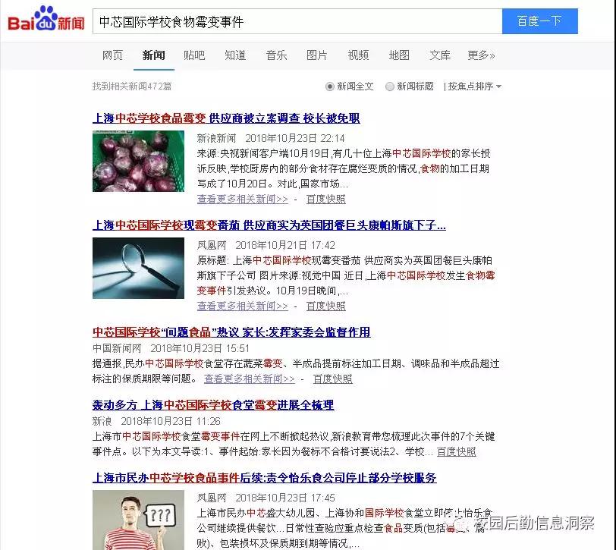Open headline 轰动多方 上海中芯国际学校食堂霉变进展全梳理
Viewport: 616px width, 550px height.
213,405
